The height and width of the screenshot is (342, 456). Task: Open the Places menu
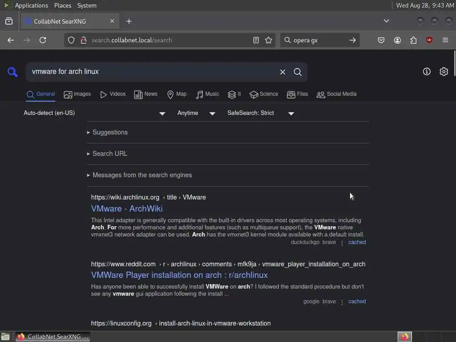coord(62,5)
